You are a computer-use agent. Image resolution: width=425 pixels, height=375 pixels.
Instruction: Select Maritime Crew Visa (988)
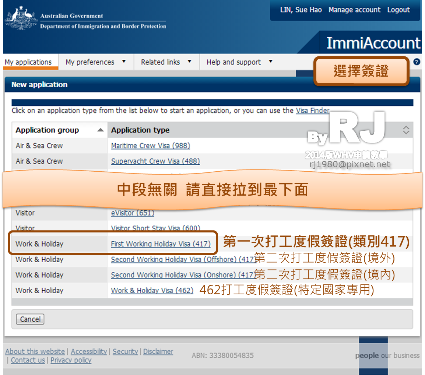coord(150,146)
